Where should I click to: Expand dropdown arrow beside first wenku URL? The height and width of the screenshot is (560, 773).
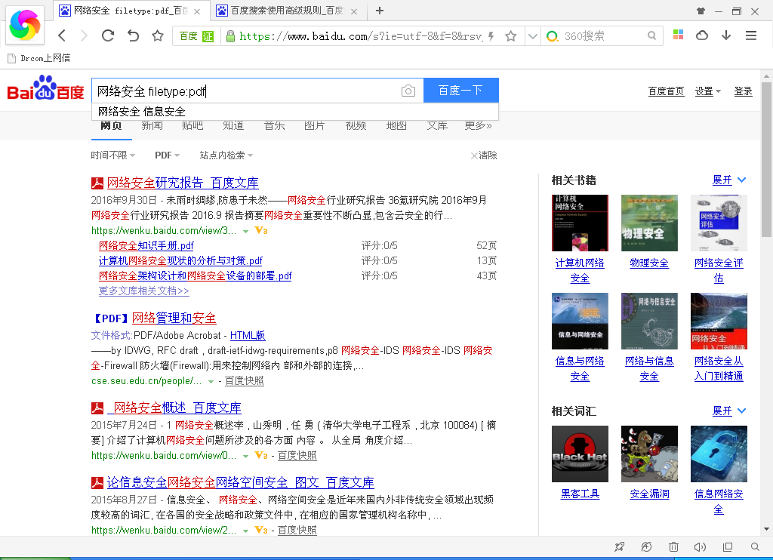[245, 231]
